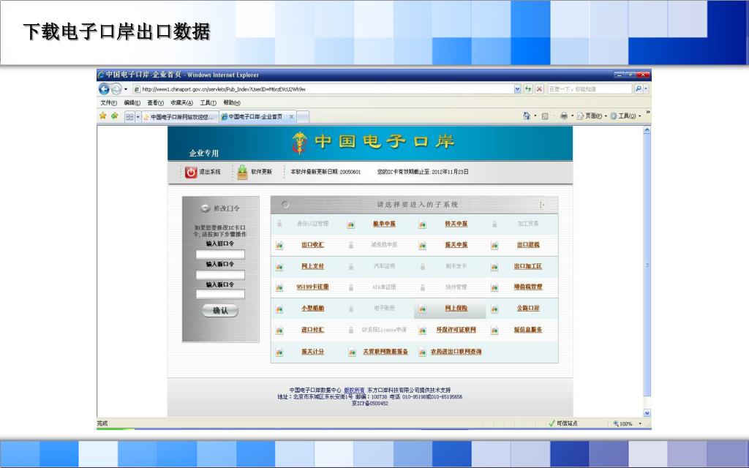Click the search magnifier icon
The height and width of the screenshot is (468, 749).
tap(638, 88)
